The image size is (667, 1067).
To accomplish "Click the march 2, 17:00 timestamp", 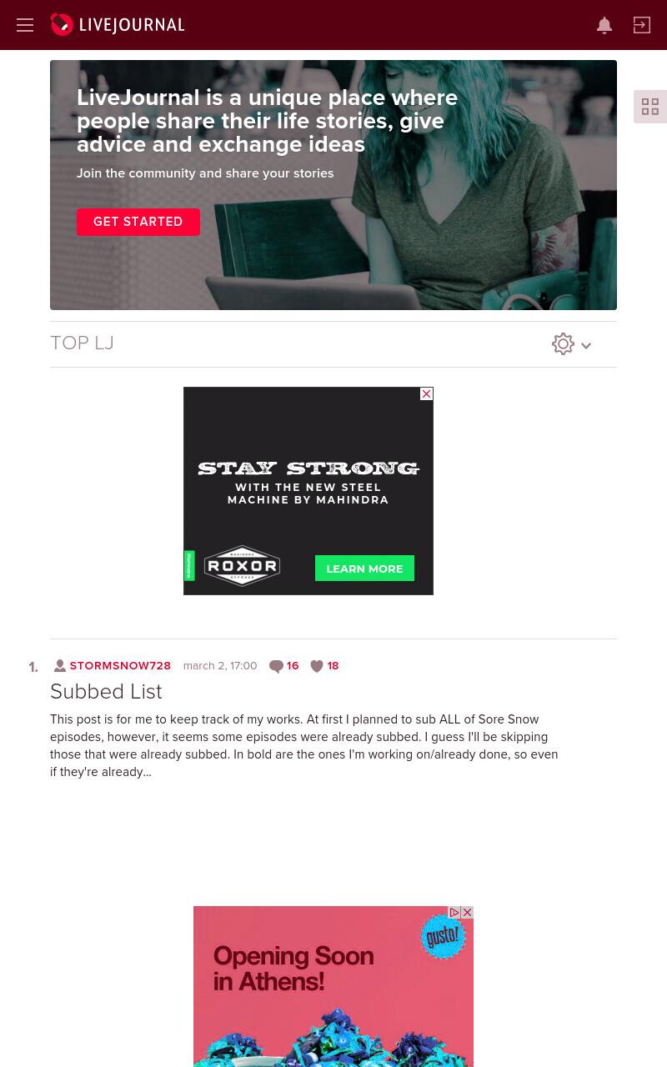I will (x=220, y=666).
